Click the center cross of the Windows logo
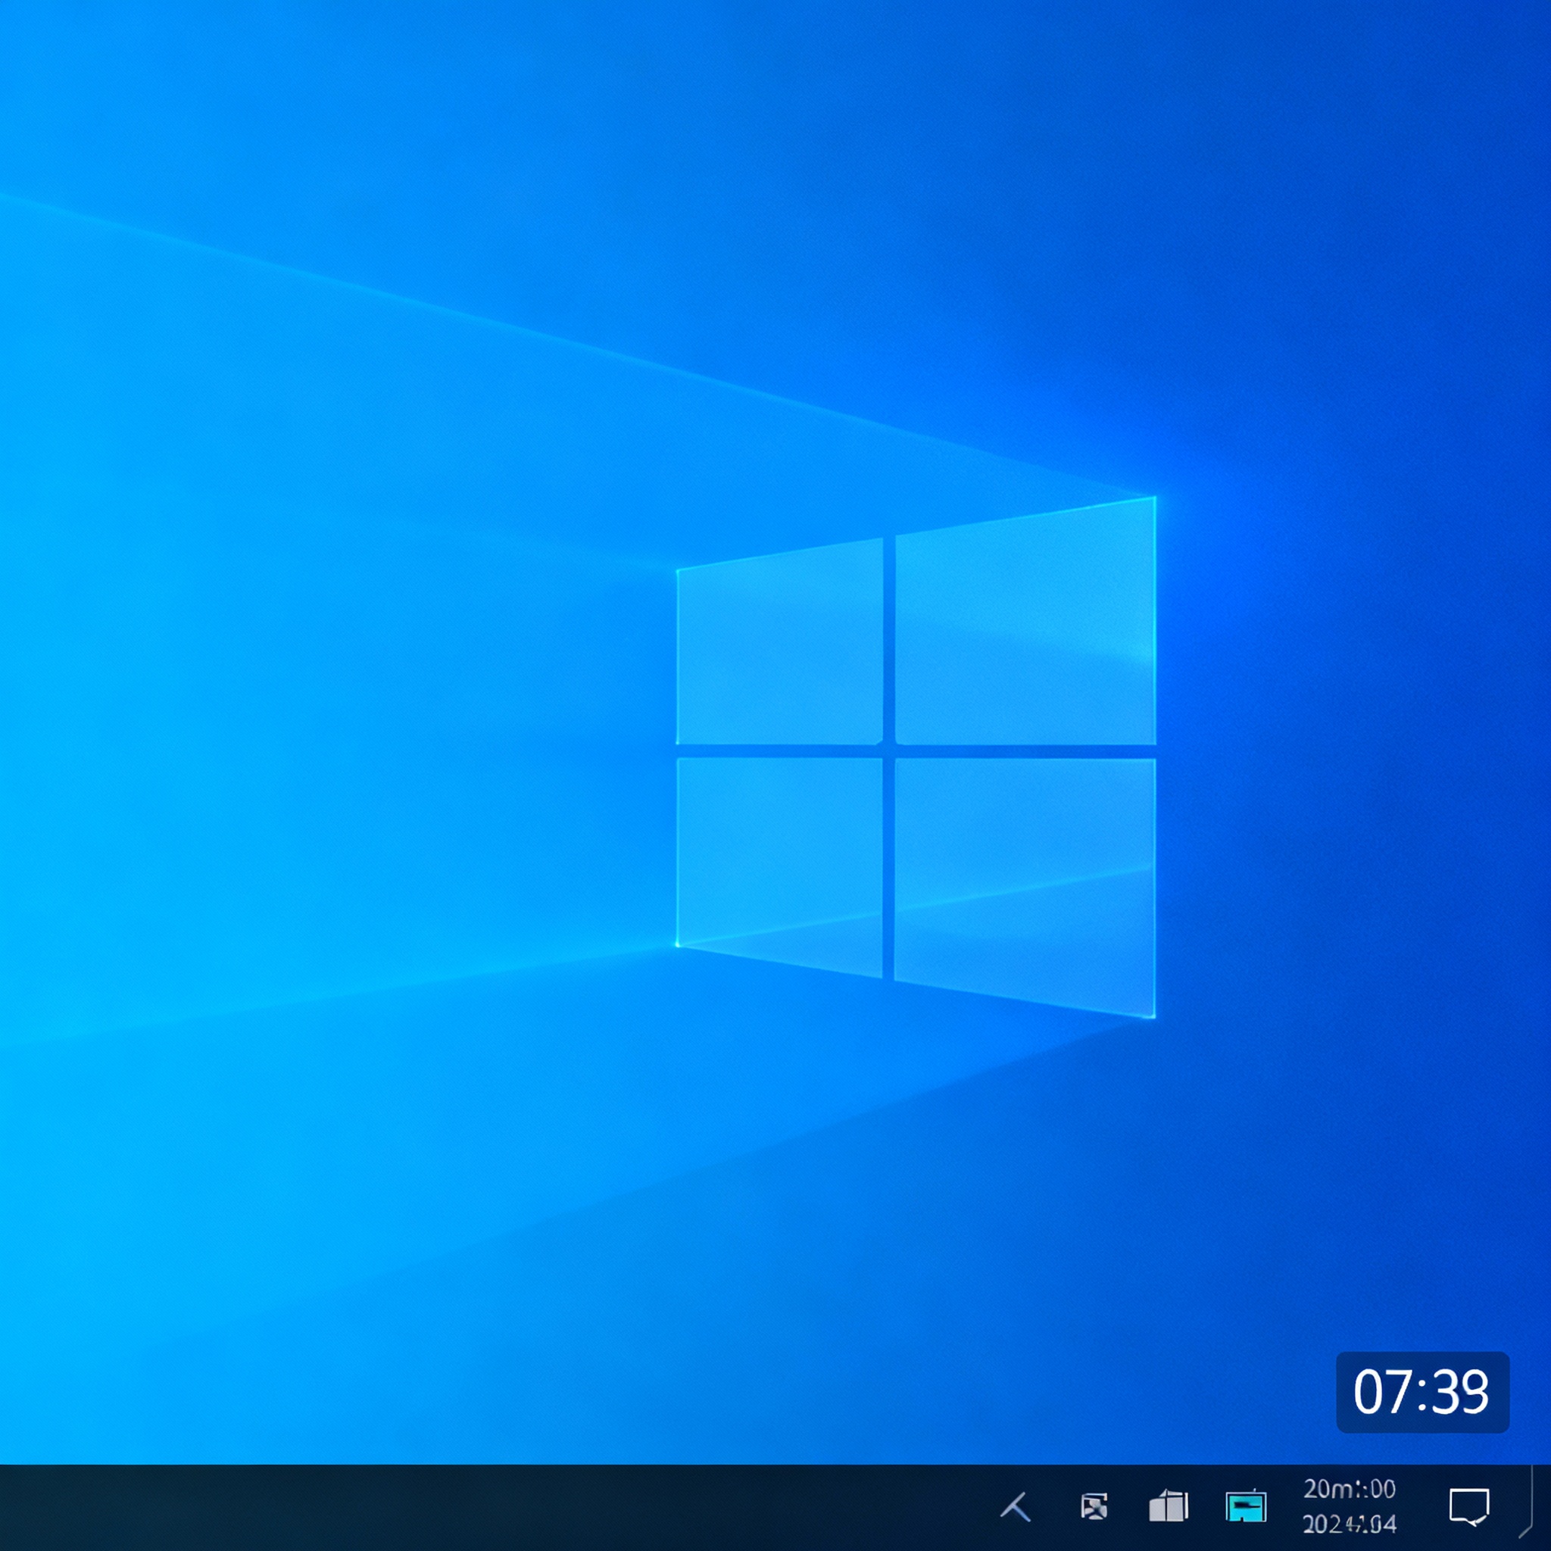The height and width of the screenshot is (1551, 1551). tap(888, 751)
